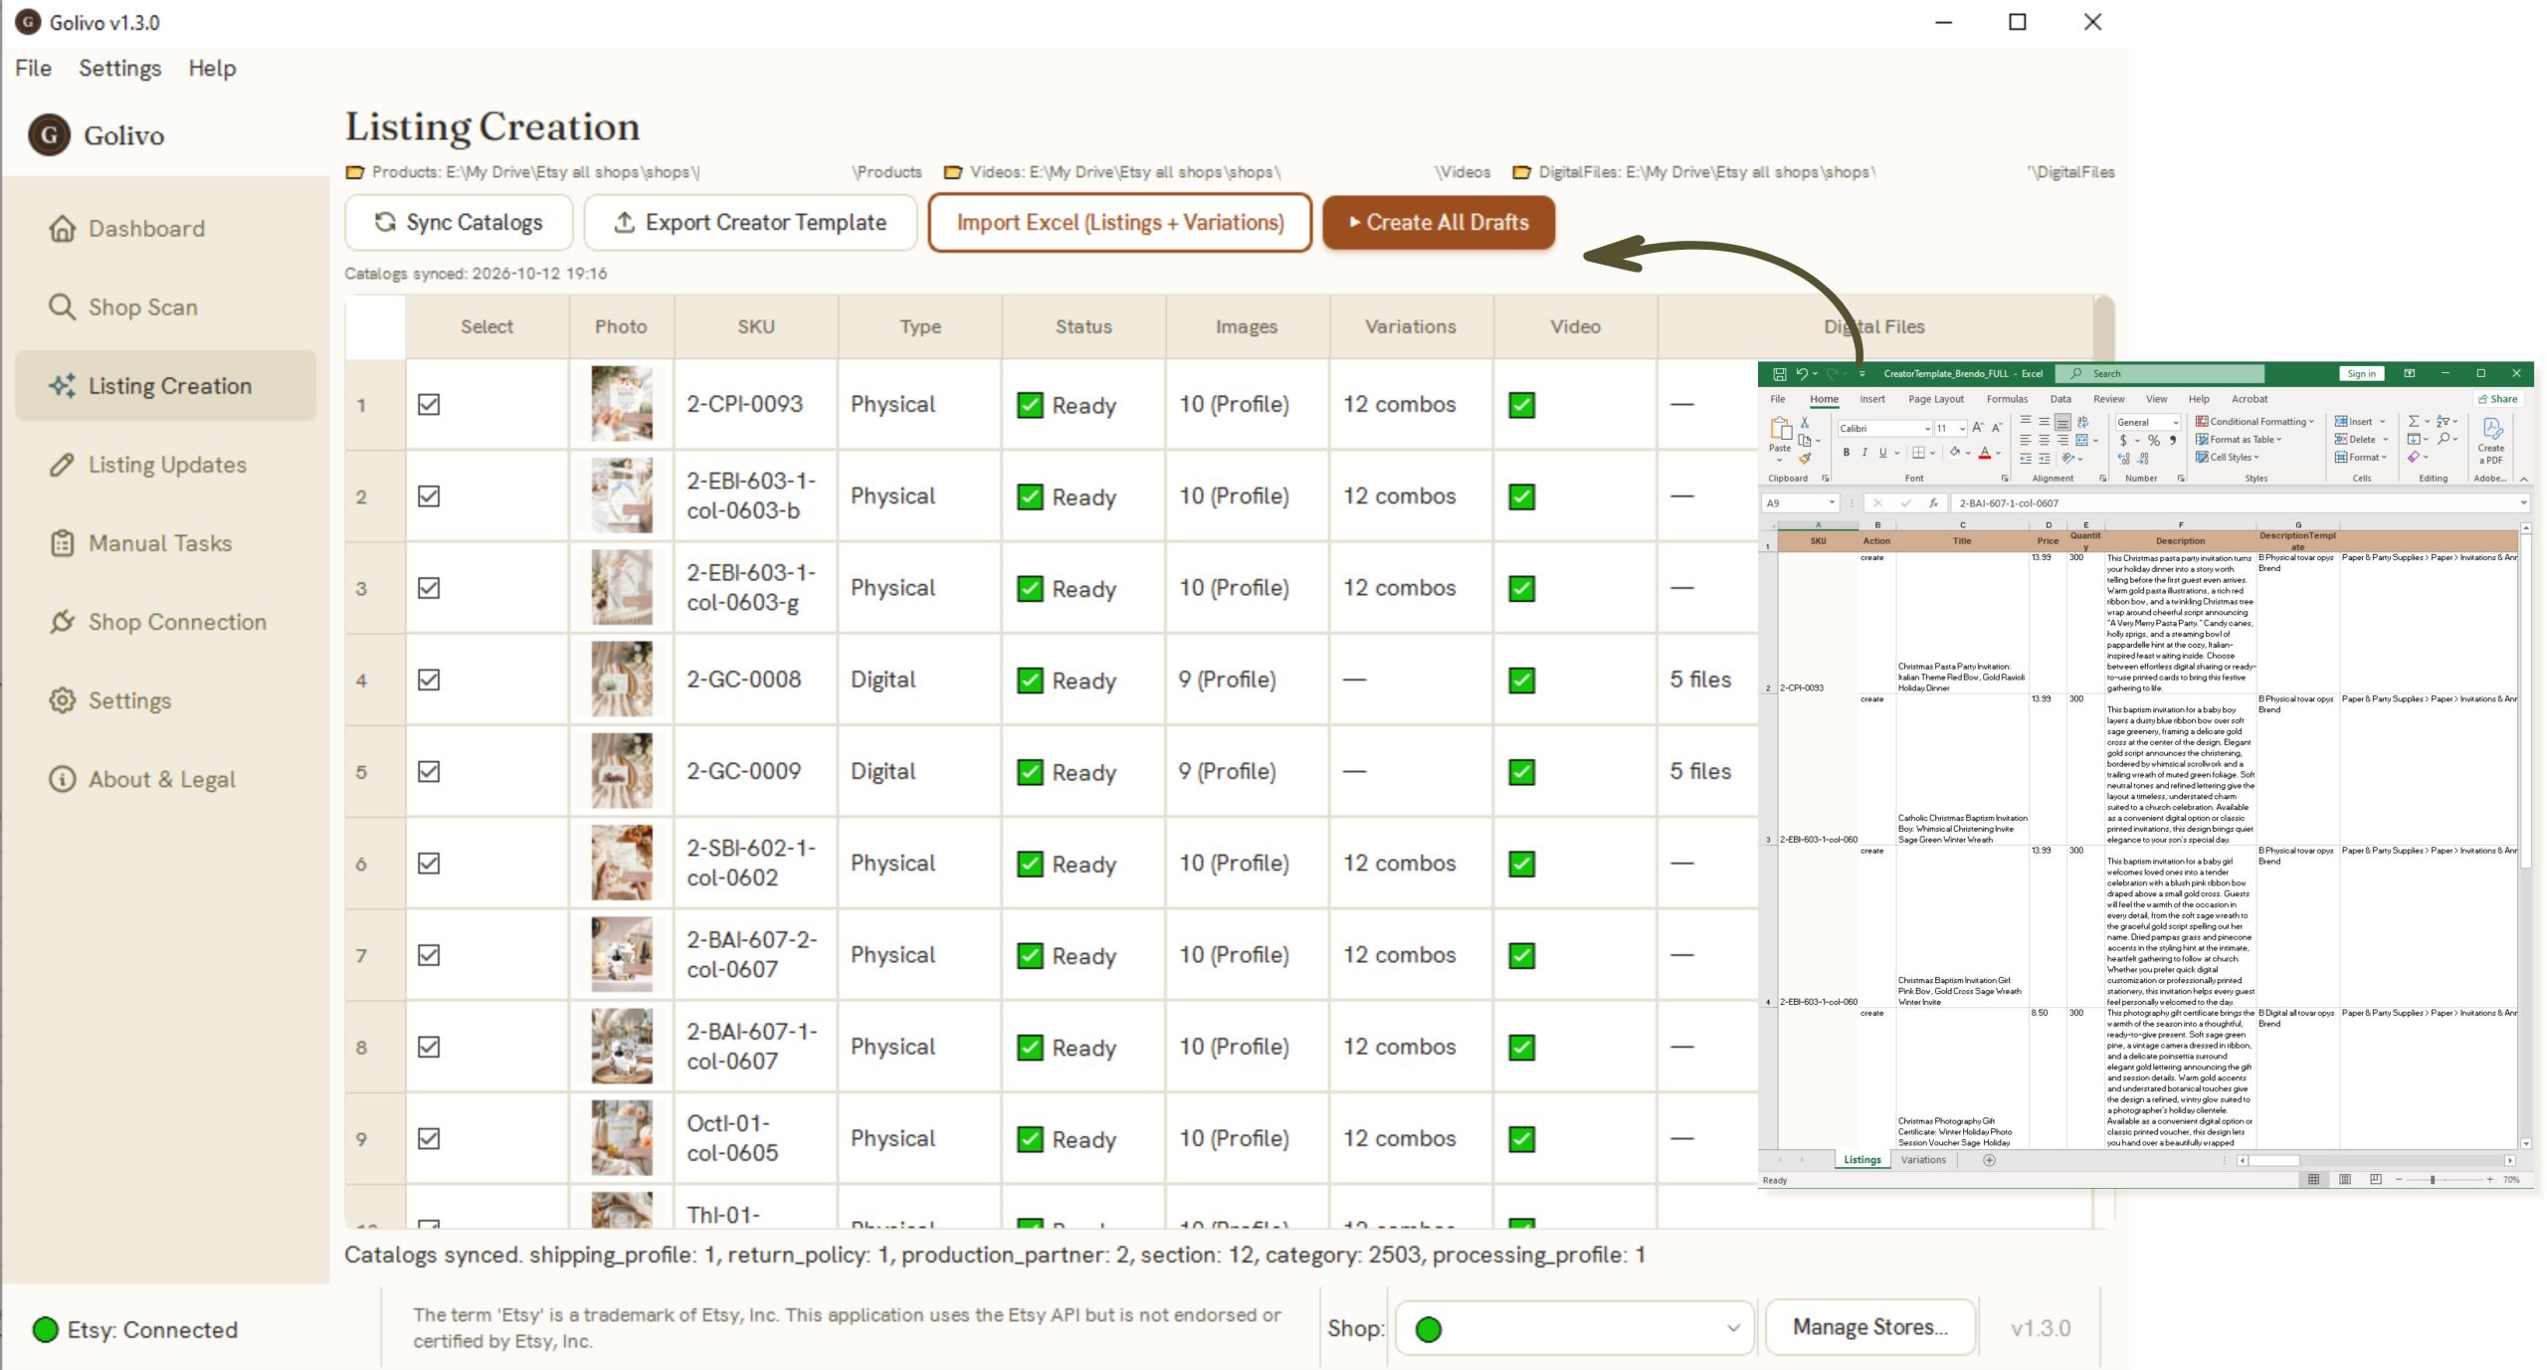Click the Sync Catalogs button
Screen dimensions: 2547x1370
[459, 223]
